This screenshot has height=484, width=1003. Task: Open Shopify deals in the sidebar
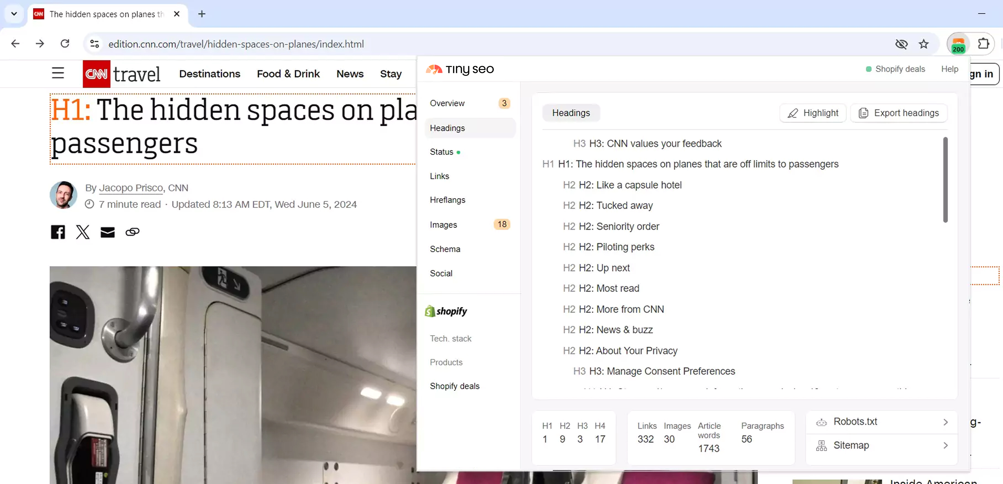pyautogui.click(x=454, y=386)
